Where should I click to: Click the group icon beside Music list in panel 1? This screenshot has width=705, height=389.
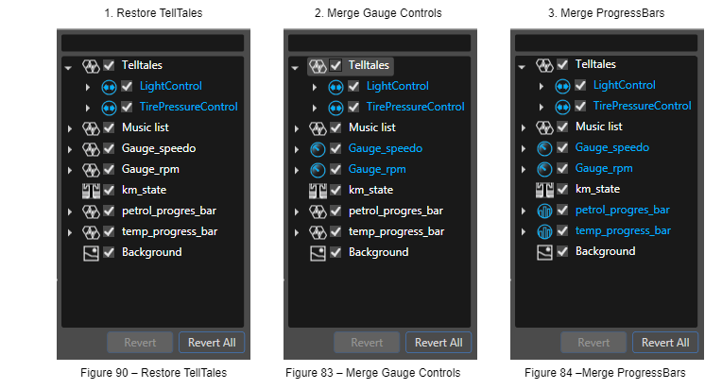[91, 128]
